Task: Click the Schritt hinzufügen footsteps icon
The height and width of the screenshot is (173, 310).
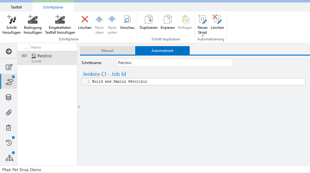Action: pyautogui.click(x=12, y=20)
